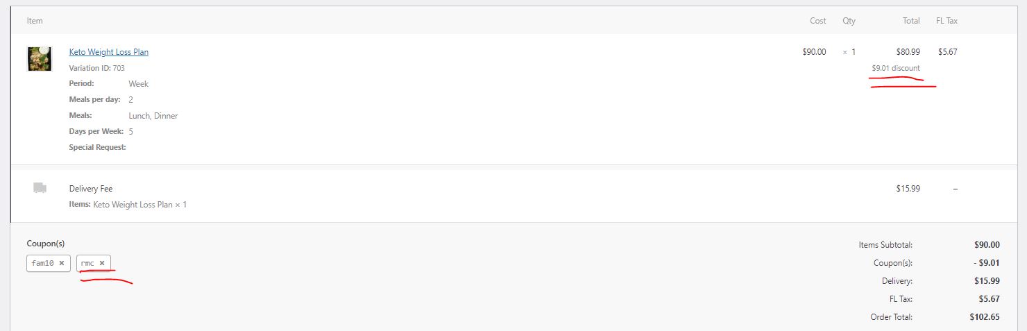
Task: Click the $9.01 discount text
Action: point(896,68)
